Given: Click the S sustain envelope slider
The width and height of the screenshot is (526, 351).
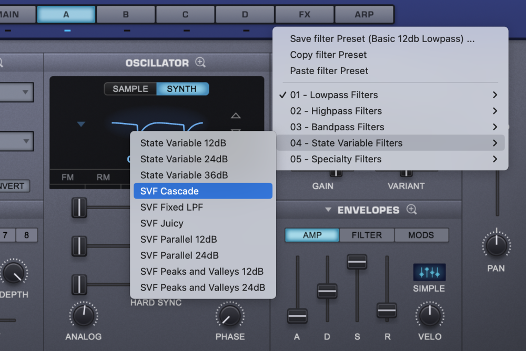Looking at the screenshot, I should coord(357,261).
